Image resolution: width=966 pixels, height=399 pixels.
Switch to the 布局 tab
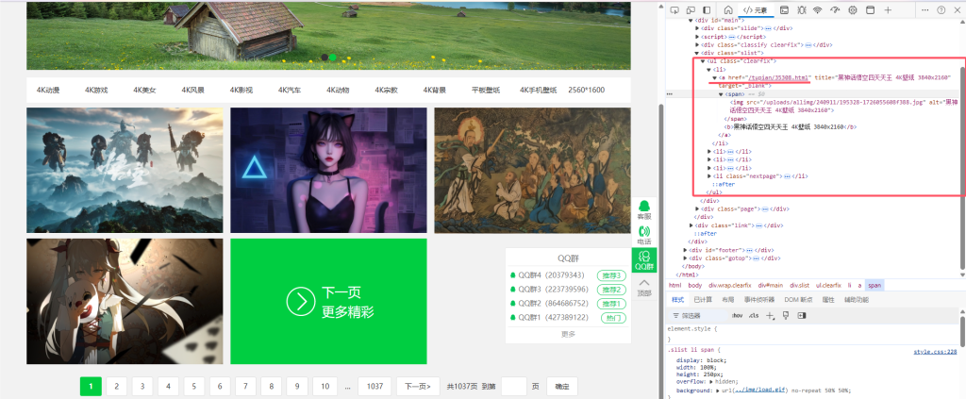[x=727, y=300]
